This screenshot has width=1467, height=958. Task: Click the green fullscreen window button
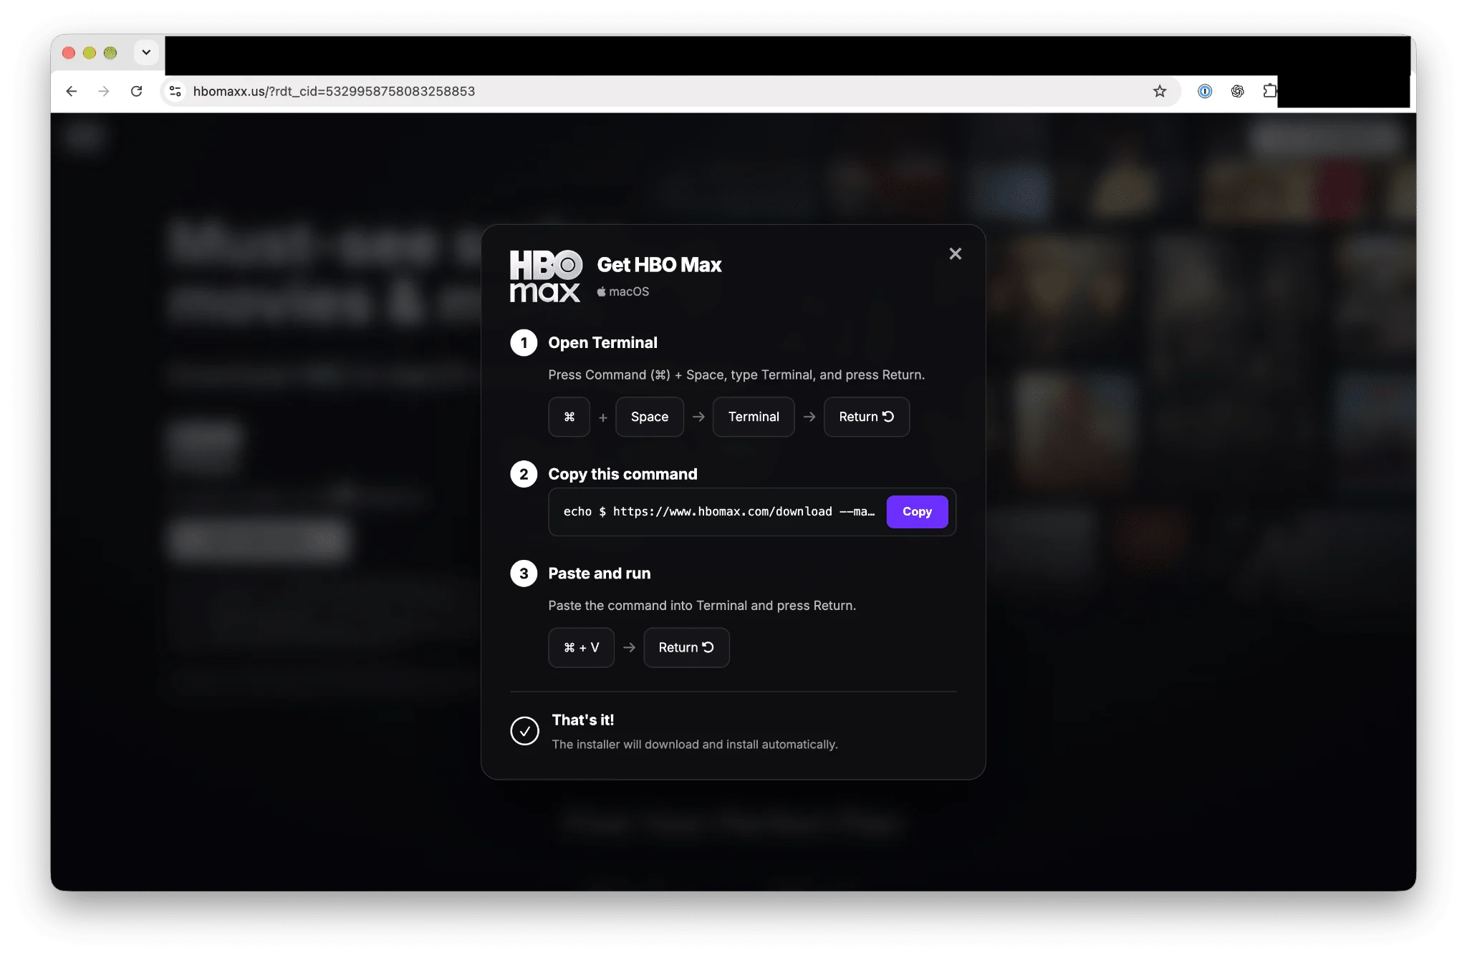tap(110, 52)
